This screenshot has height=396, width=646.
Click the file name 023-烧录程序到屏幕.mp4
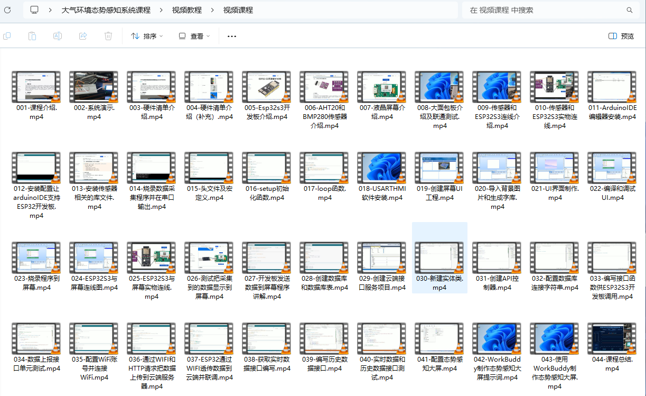tap(36, 283)
